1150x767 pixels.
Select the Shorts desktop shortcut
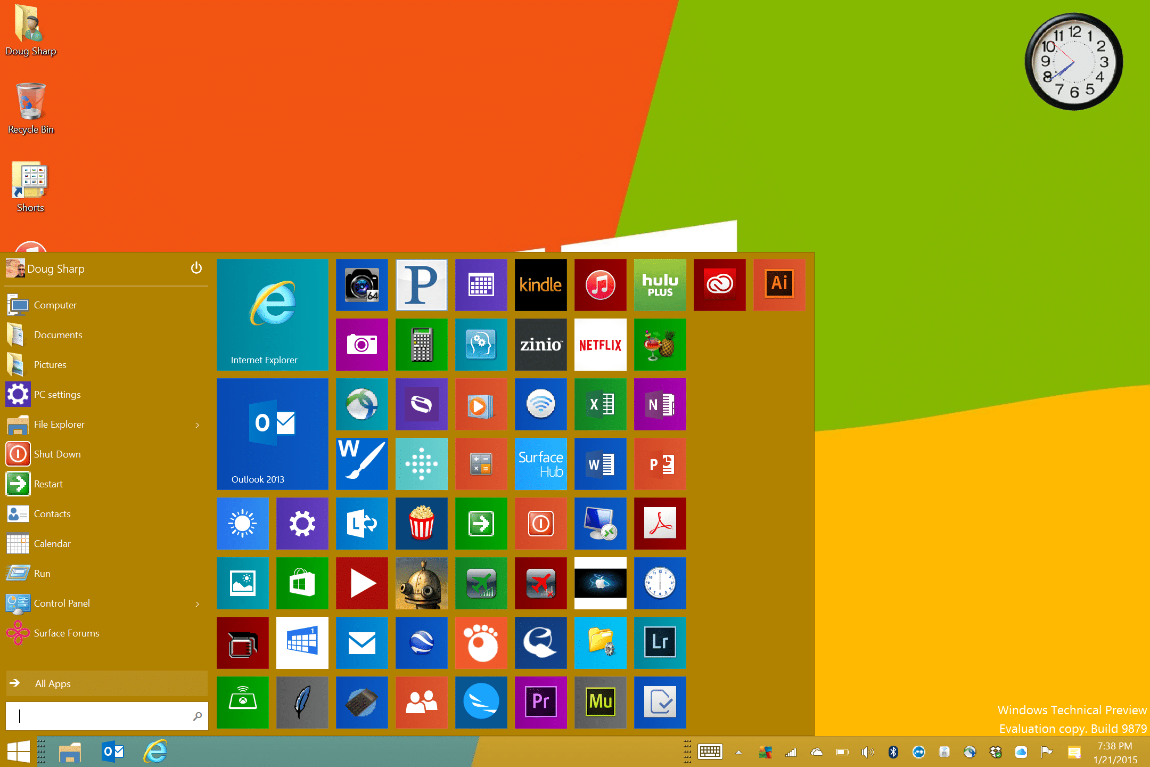click(30, 187)
